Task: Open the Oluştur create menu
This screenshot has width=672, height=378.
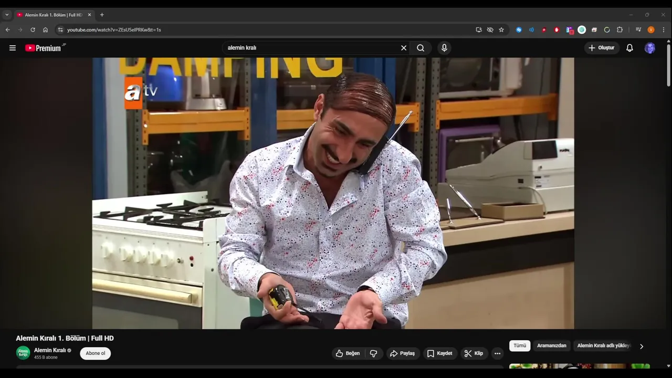Action: coord(602,48)
